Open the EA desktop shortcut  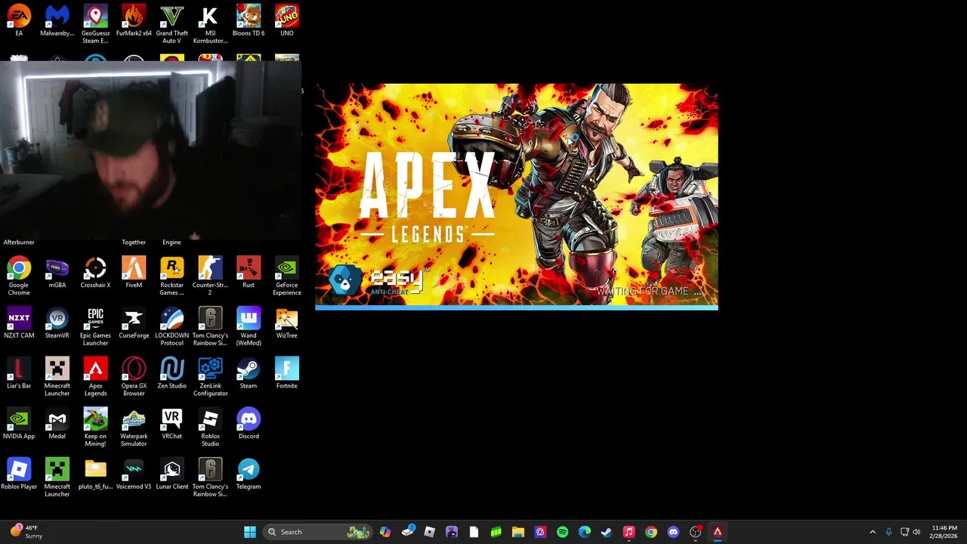coord(19,20)
